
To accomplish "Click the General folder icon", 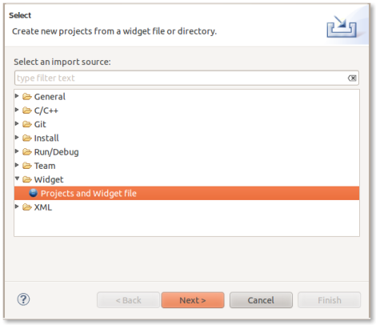I will click(x=27, y=96).
